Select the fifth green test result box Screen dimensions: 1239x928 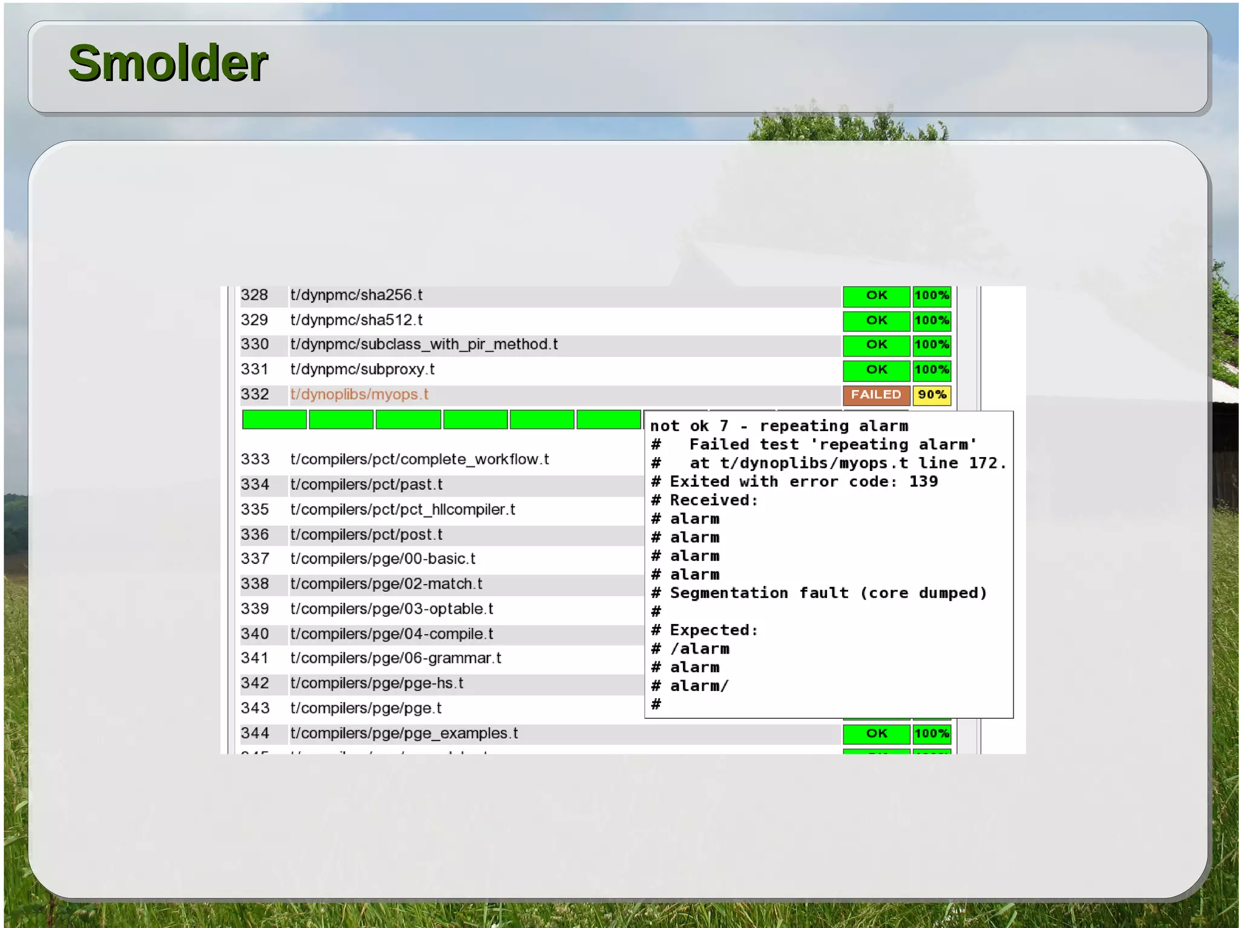542,419
